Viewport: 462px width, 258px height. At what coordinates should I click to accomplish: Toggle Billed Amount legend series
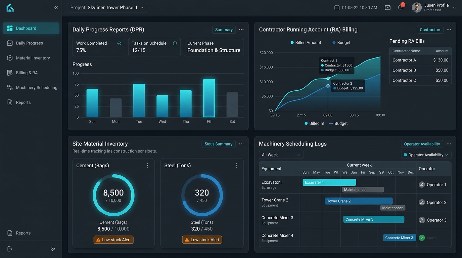(306, 43)
